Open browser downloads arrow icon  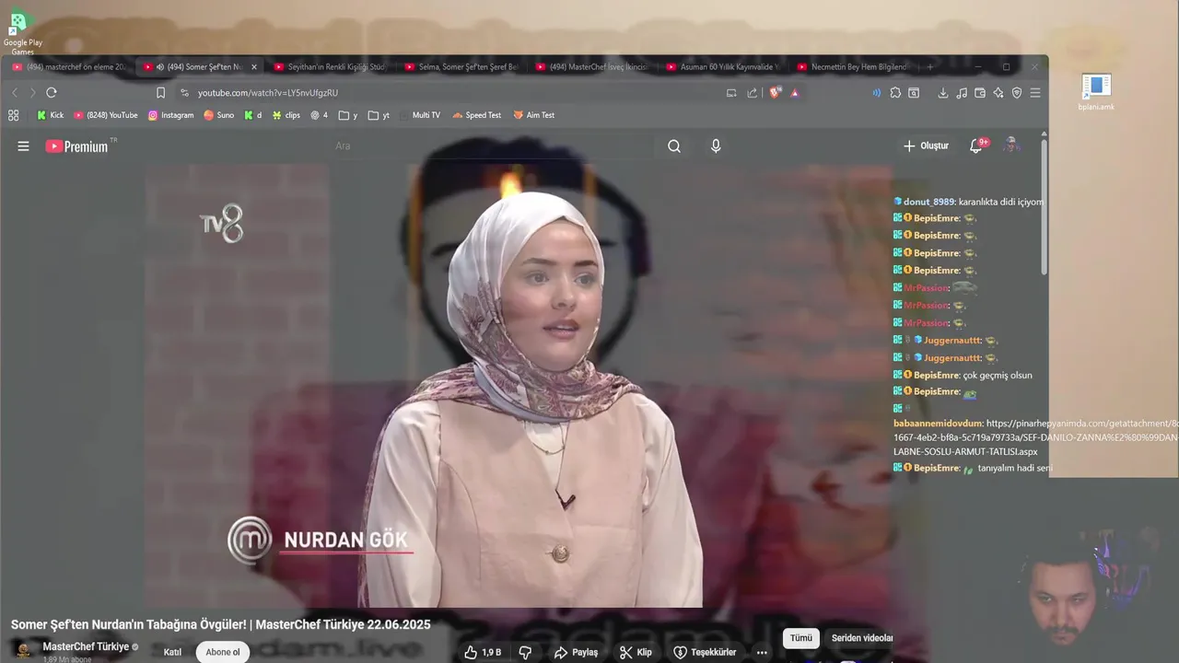943,93
